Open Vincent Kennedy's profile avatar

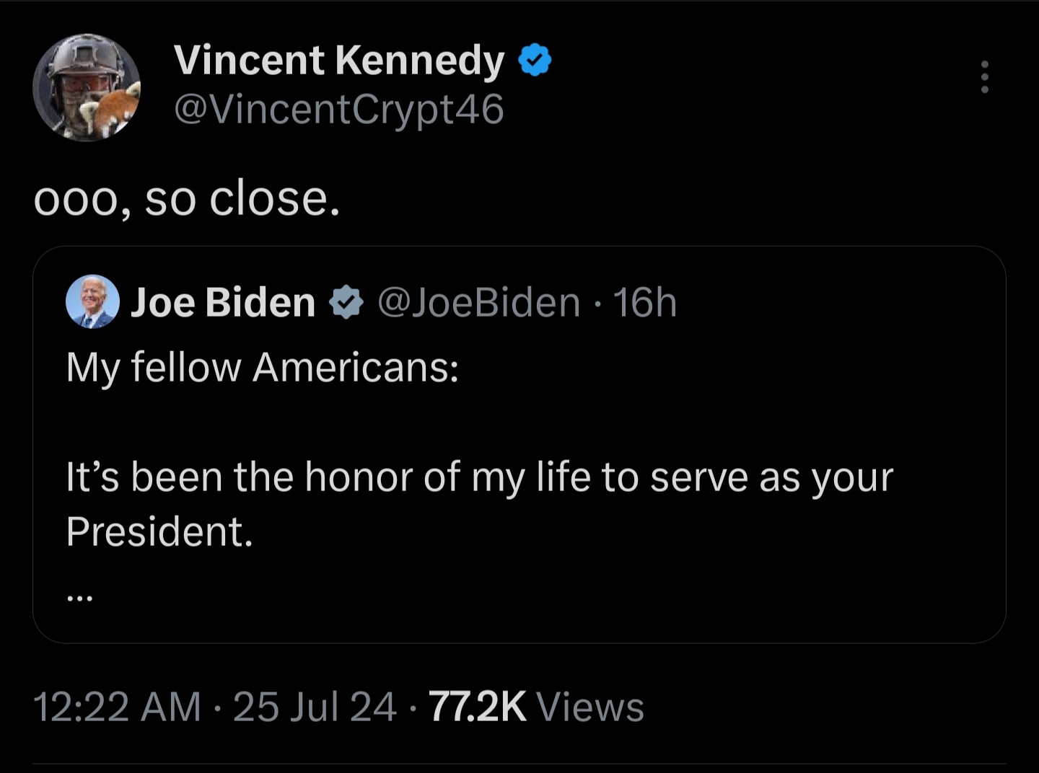[x=87, y=87]
